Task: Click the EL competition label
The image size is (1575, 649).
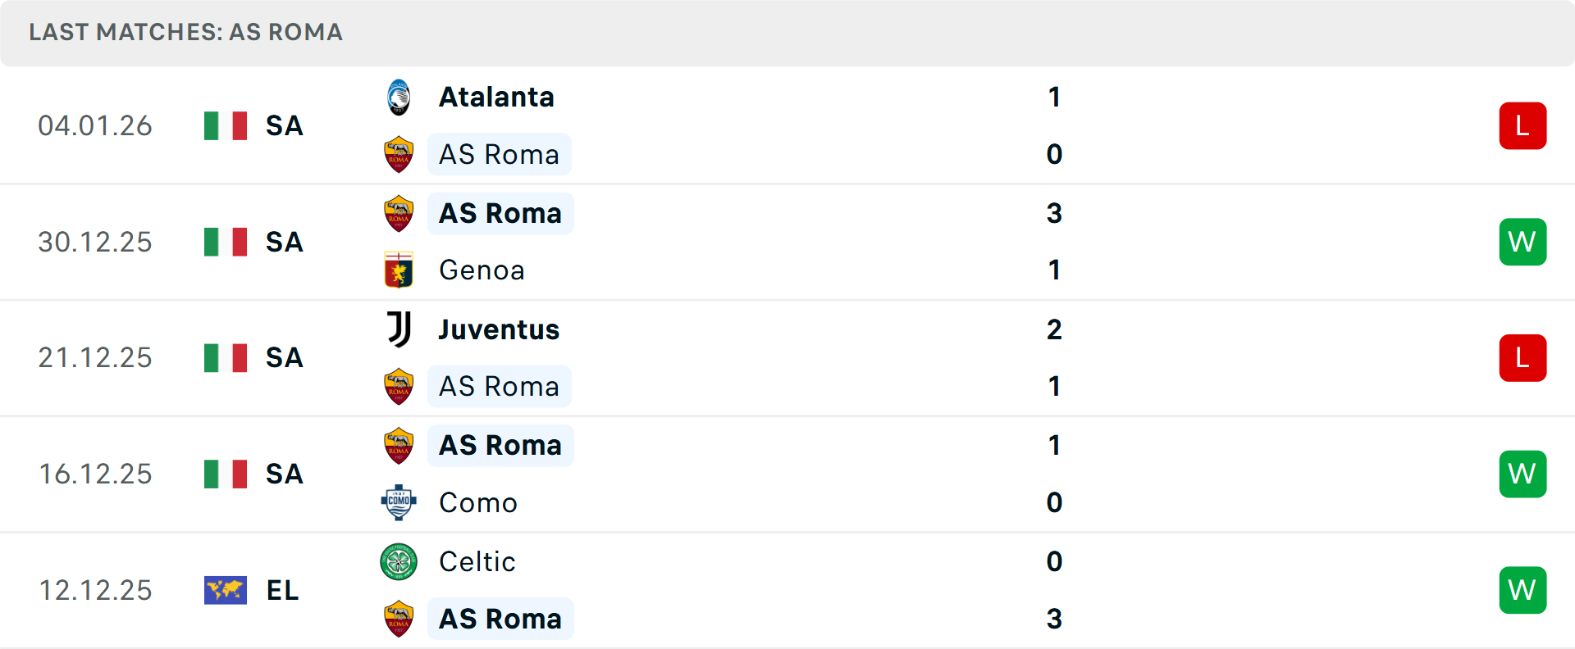Action: [x=283, y=590]
